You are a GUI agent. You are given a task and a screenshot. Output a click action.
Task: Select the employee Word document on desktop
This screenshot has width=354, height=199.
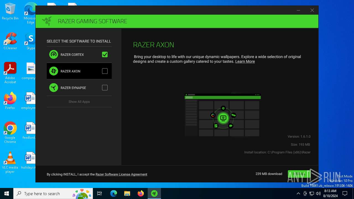coord(29,101)
